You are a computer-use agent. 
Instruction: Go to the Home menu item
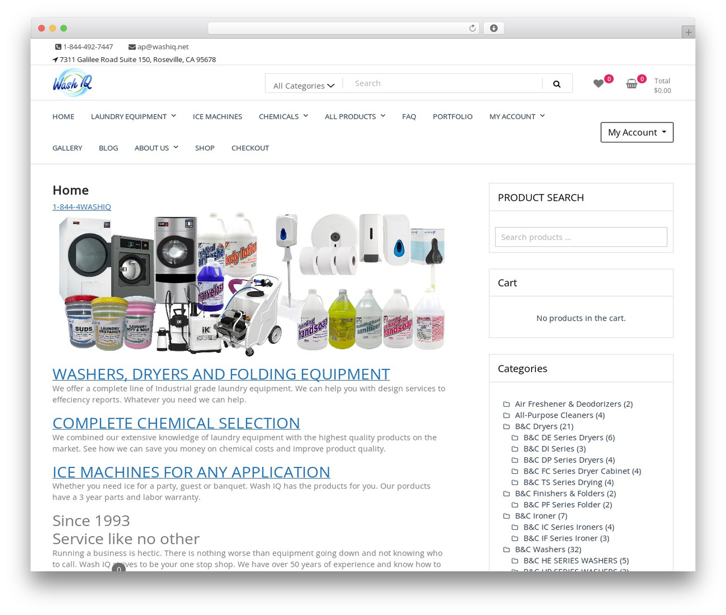(x=64, y=116)
